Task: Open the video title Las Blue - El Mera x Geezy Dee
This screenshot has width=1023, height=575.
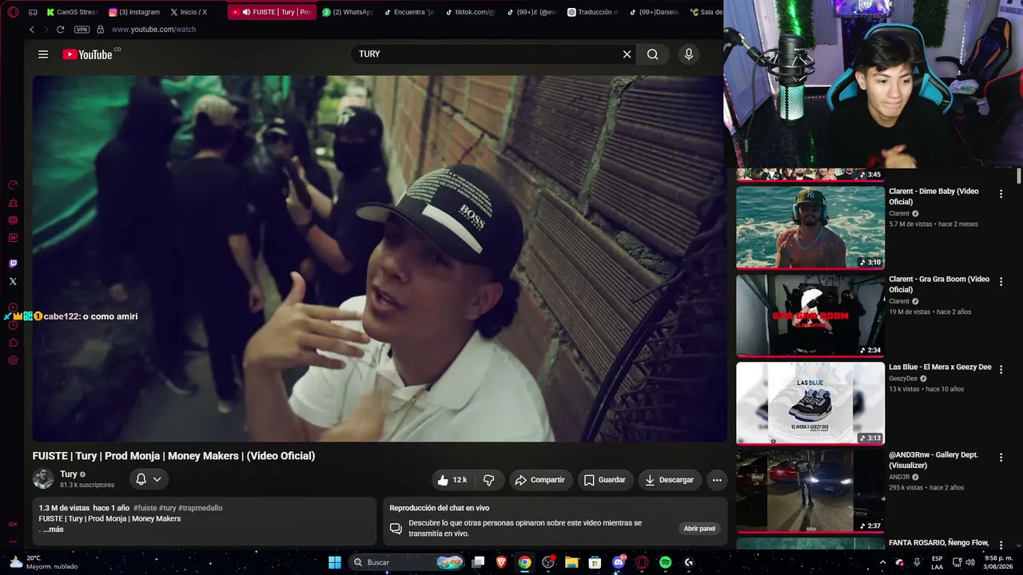Action: click(940, 367)
